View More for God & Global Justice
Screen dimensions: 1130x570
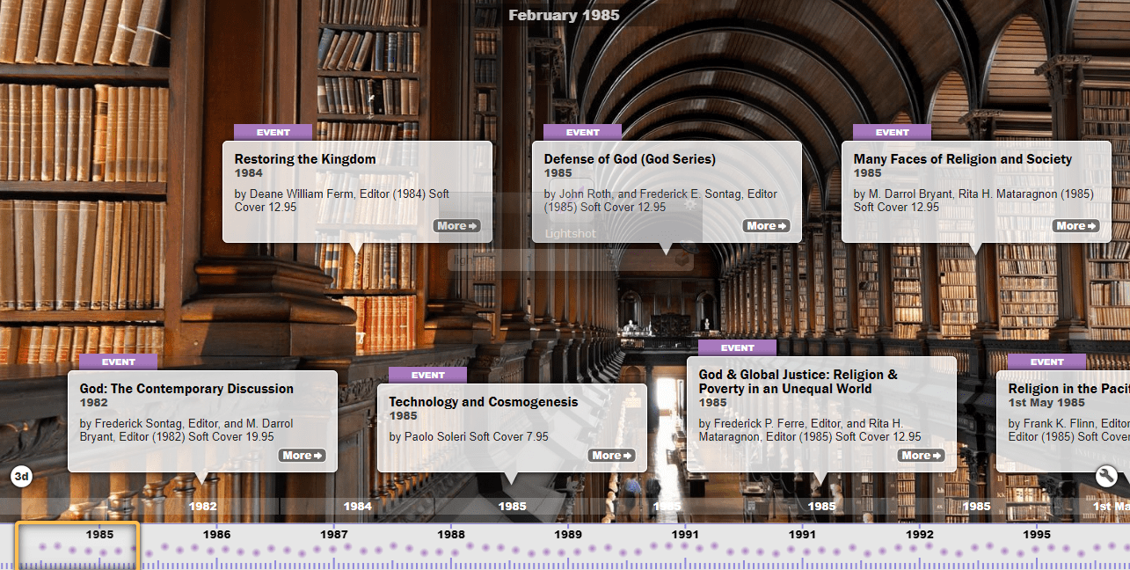point(922,456)
